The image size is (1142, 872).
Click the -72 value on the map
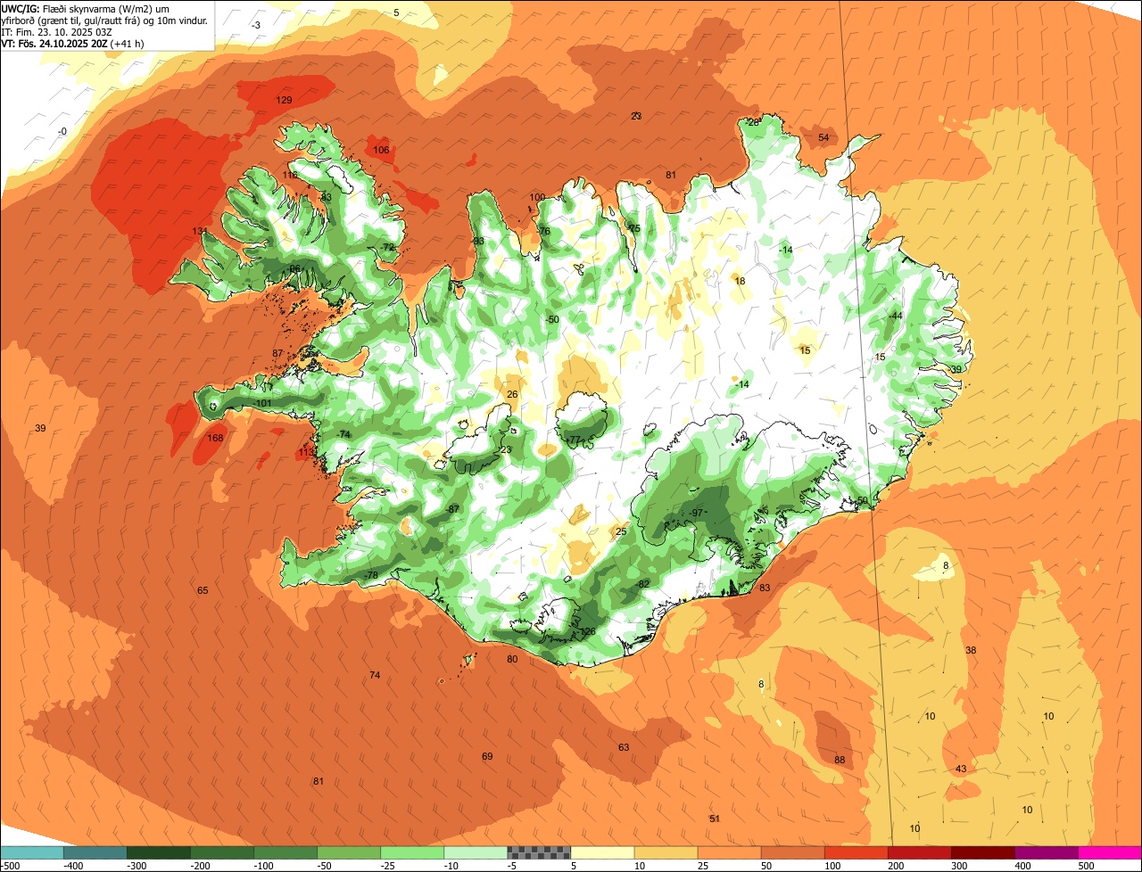(386, 247)
